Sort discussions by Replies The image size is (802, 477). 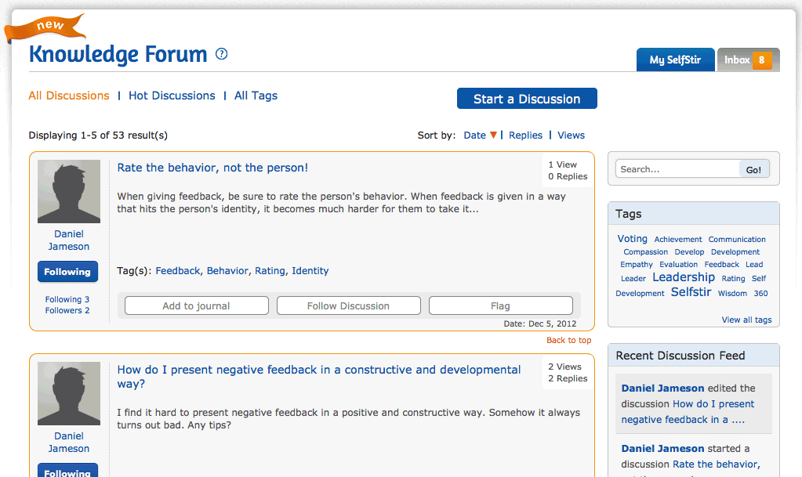(525, 135)
